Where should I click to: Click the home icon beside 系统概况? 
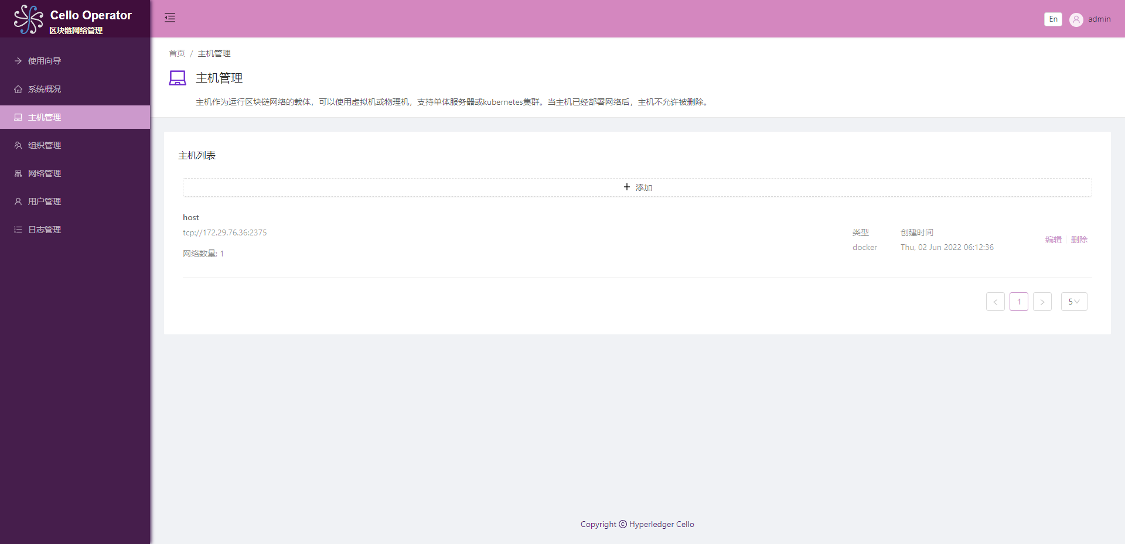pos(18,89)
